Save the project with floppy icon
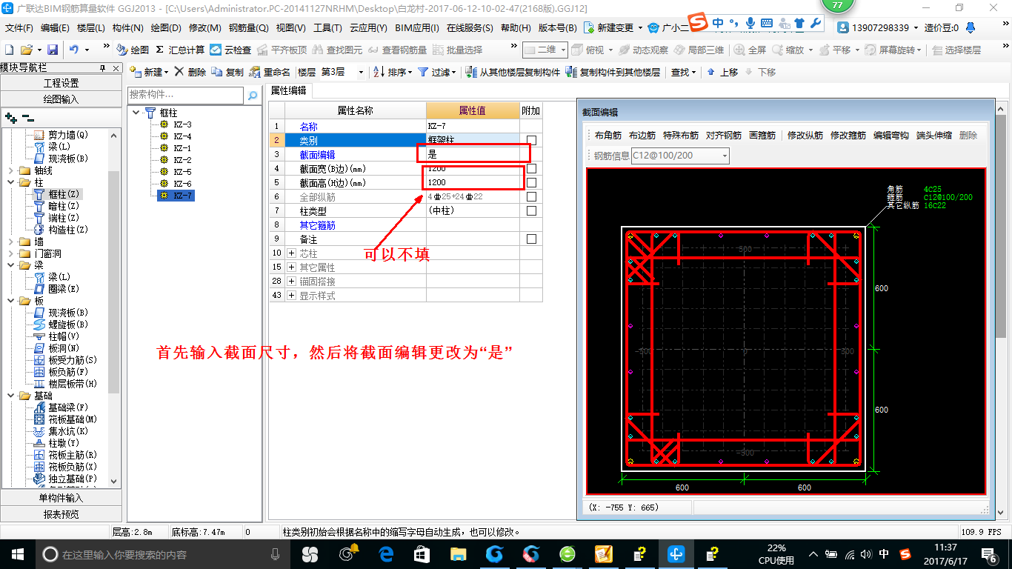The image size is (1012, 569). coord(53,50)
